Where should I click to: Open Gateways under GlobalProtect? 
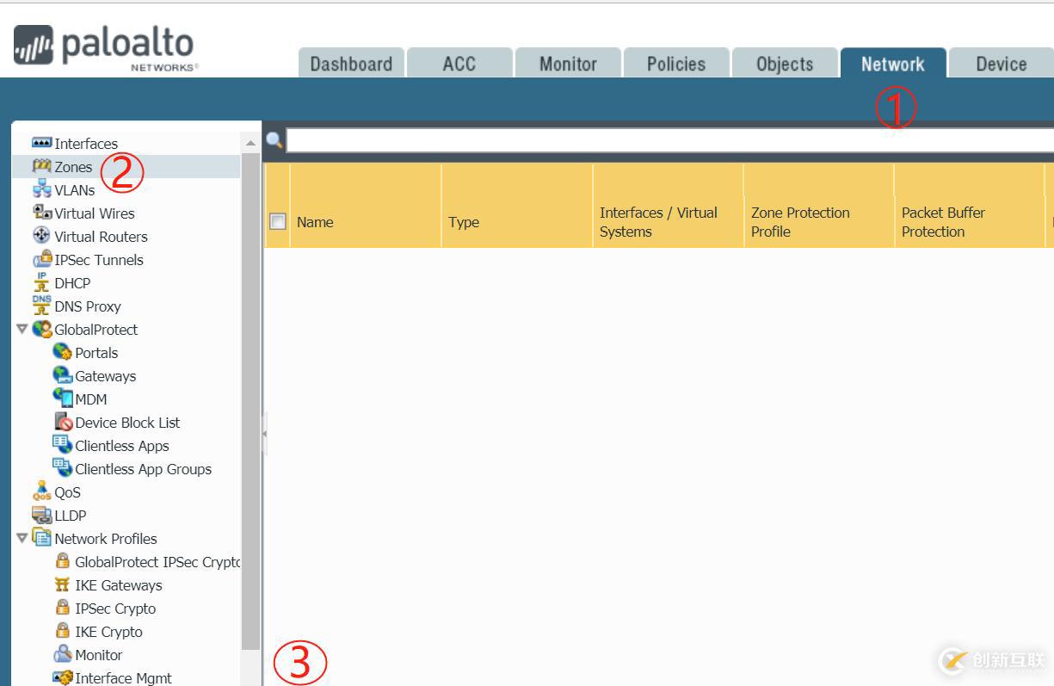[x=105, y=376]
